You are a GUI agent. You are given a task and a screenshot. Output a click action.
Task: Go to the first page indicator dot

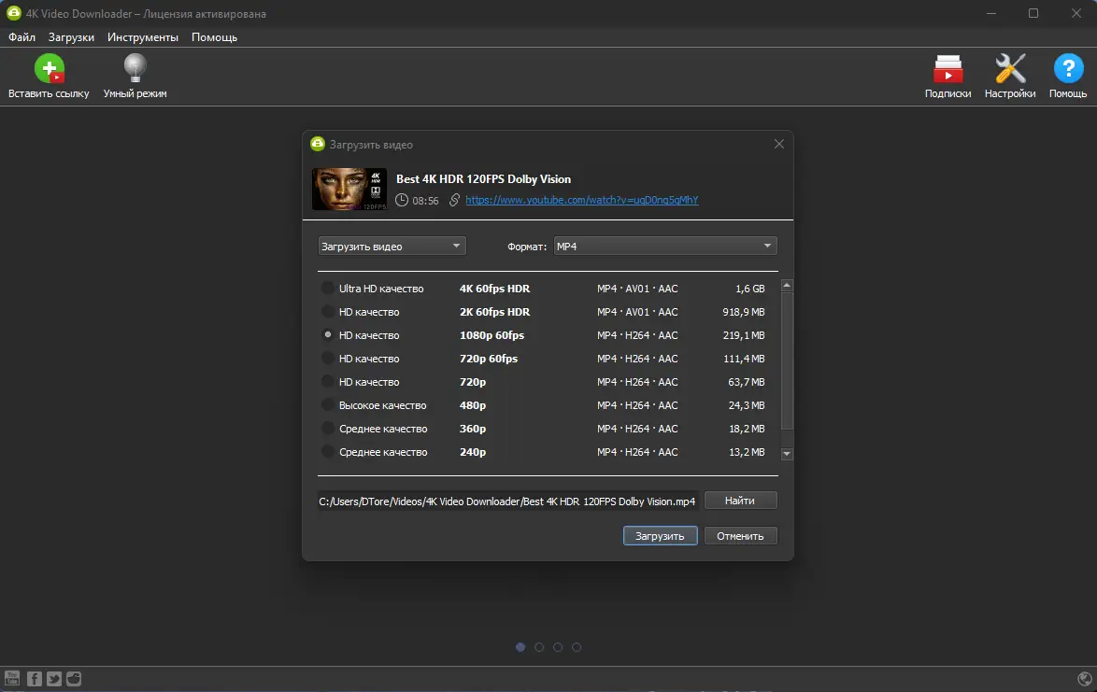click(x=520, y=647)
